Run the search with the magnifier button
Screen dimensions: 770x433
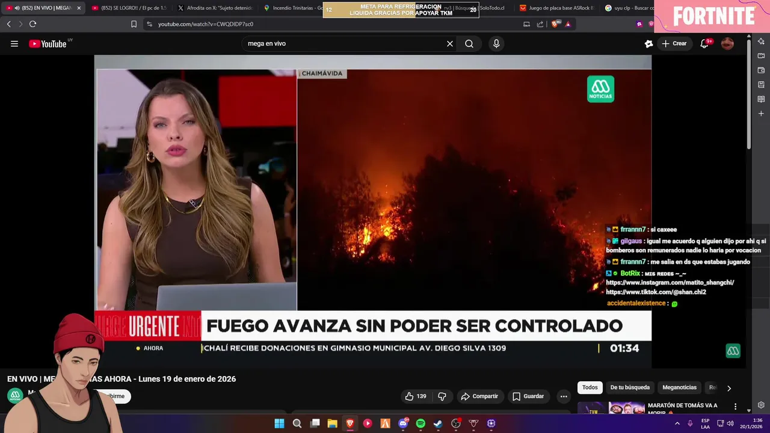click(469, 43)
